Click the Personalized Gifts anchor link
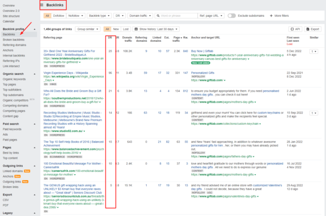Screen dimensions: 326x216 tap(203, 73)
